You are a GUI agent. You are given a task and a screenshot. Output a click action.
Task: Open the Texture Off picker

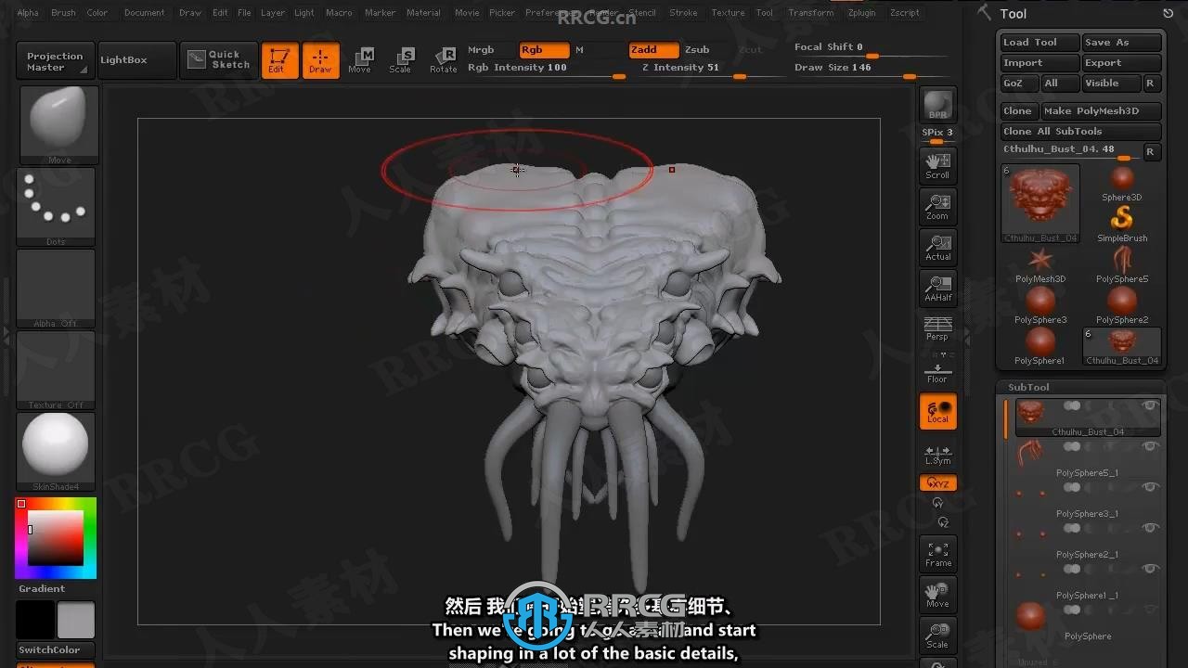pyautogui.click(x=56, y=369)
